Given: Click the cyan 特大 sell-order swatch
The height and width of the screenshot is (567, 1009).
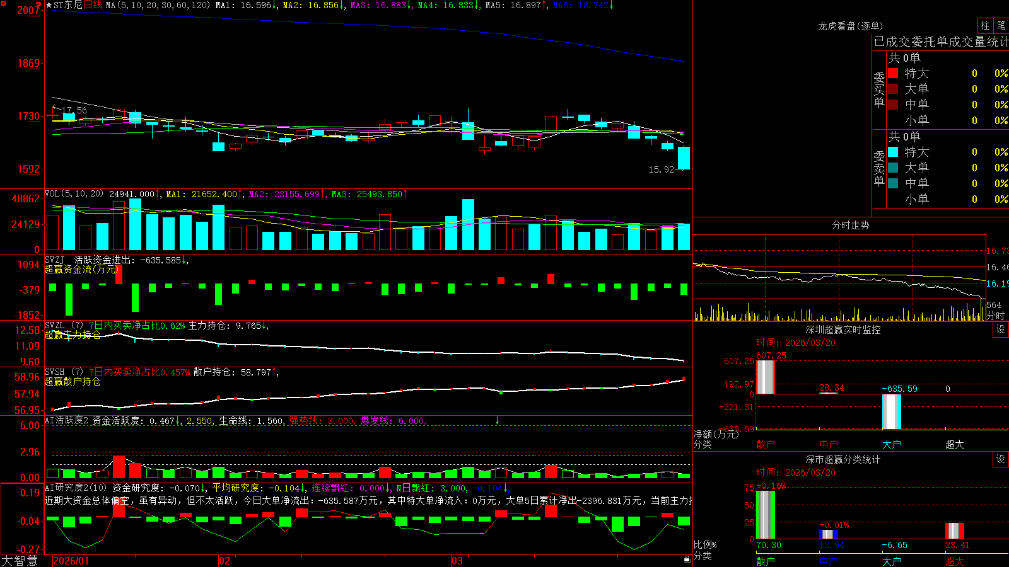Looking at the screenshot, I should point(893,152).
